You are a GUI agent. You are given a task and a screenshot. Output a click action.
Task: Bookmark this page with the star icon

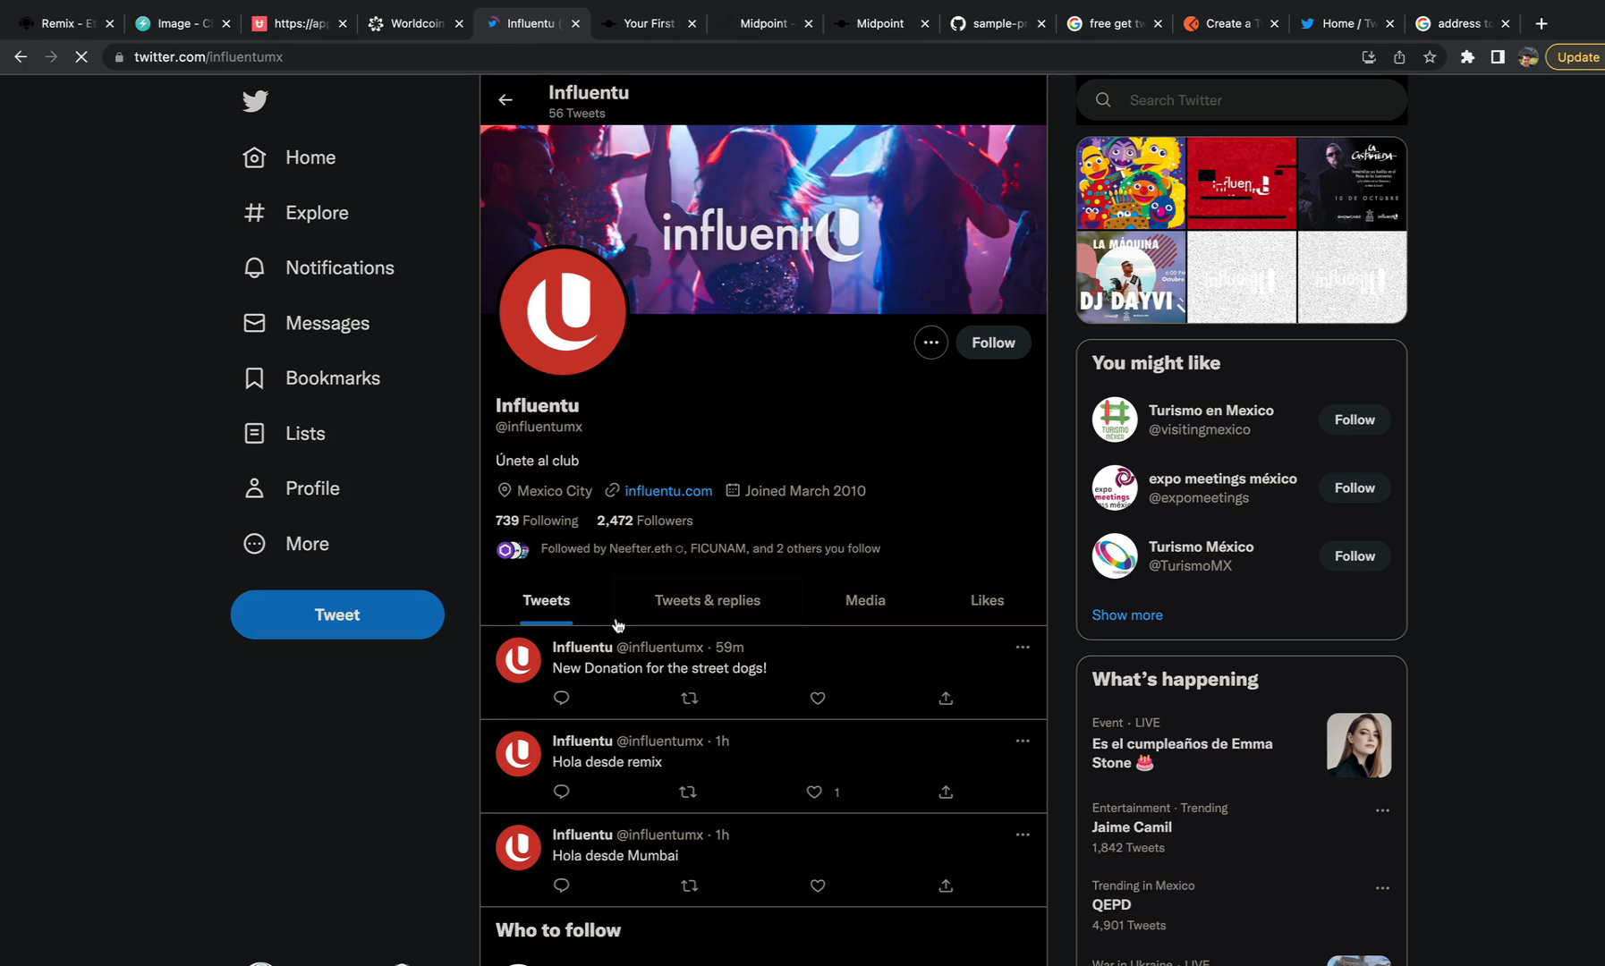pos(1430,57)
